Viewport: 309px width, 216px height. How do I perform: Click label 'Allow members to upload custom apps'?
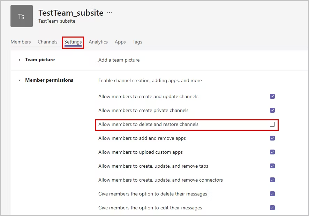[141, 152]
